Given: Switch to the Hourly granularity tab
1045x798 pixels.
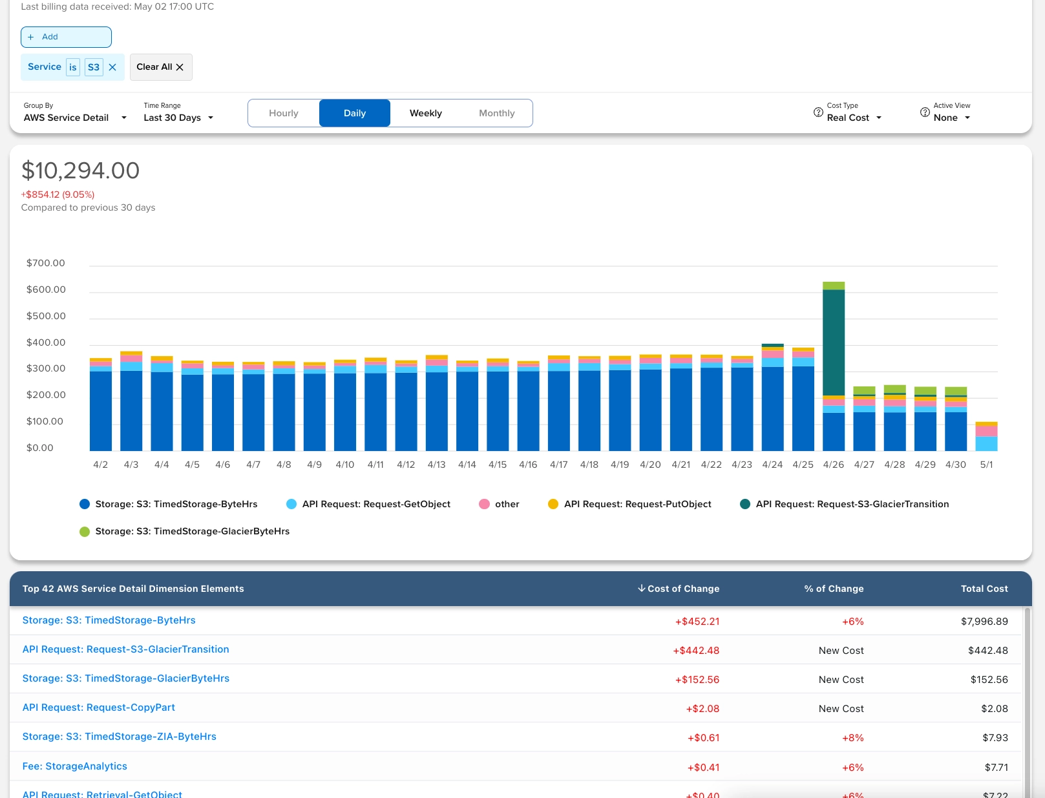Looking at the screenshot, I should pyautogui.click(x=284, y=113).
